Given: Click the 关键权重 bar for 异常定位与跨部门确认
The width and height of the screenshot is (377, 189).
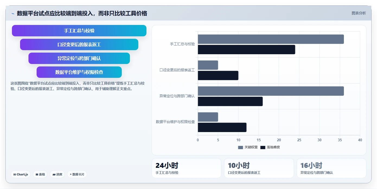Looking at the screenshot, I should [271, 91].
